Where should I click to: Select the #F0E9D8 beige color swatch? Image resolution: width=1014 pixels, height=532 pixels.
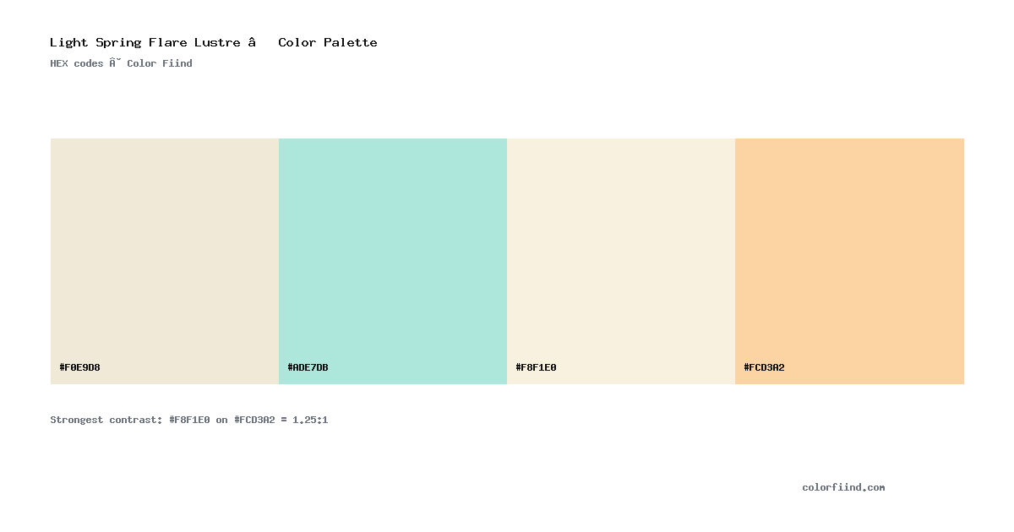(165, 261)
